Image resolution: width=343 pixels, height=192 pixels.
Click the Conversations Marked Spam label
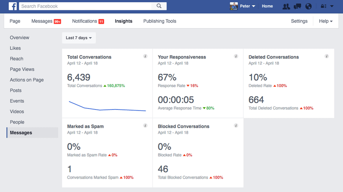93,178
